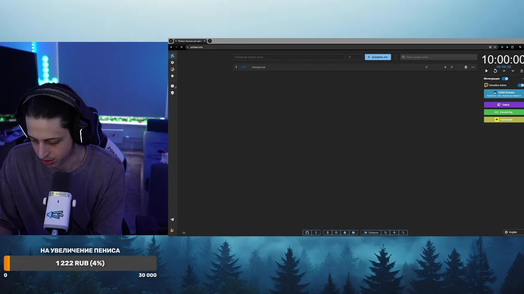Open the Telegram paper plane link

coord(172,220)
